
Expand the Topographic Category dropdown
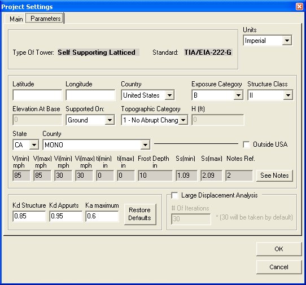coord(154,120)
